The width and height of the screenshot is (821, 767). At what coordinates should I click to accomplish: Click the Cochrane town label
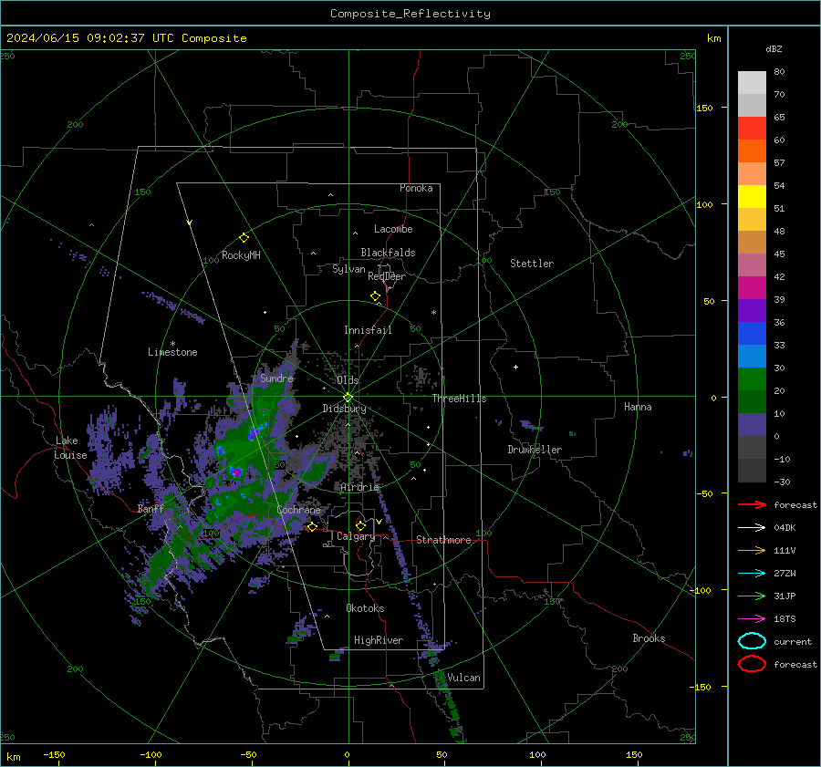coord(298,510)
